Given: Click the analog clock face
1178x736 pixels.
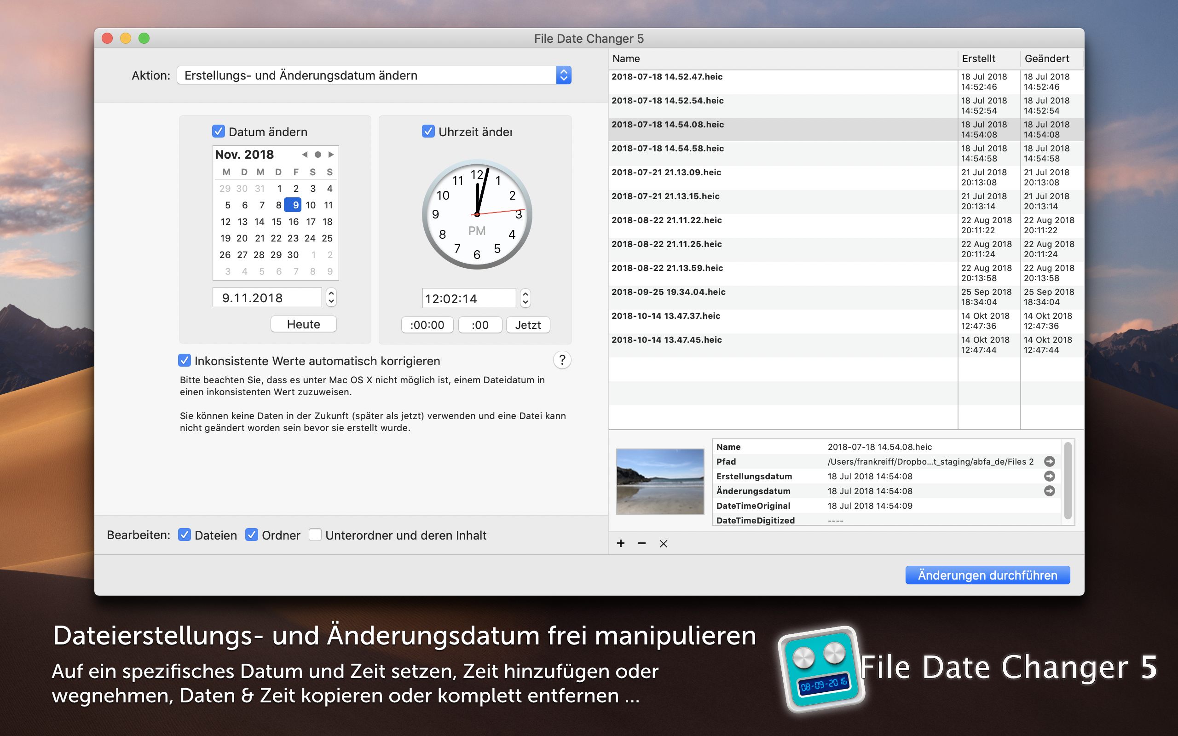Looking at the screenshot, I should 477,214.
